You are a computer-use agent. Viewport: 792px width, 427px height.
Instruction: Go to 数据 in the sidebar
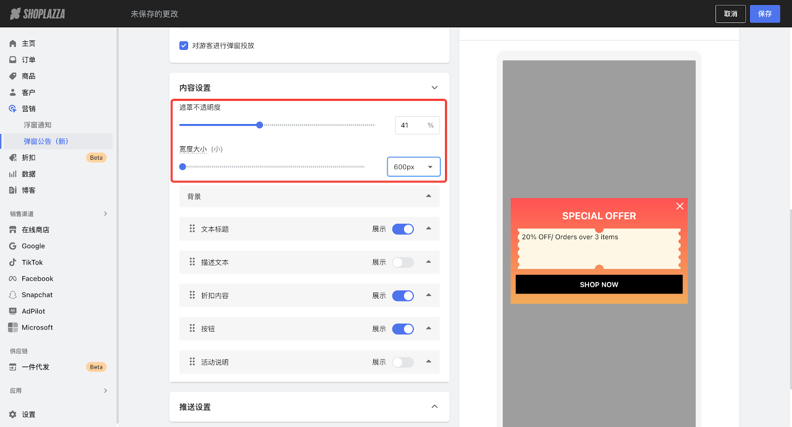29,174
